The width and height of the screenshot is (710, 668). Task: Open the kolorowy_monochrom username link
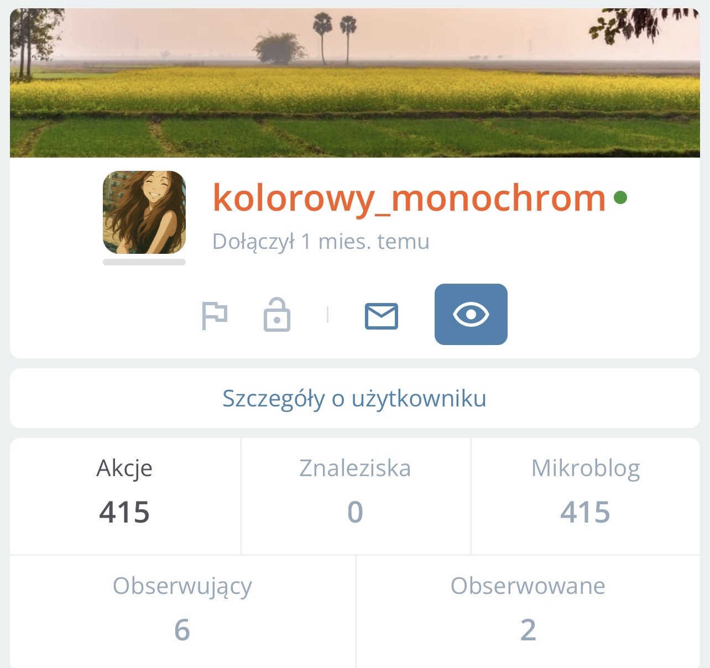409,198
